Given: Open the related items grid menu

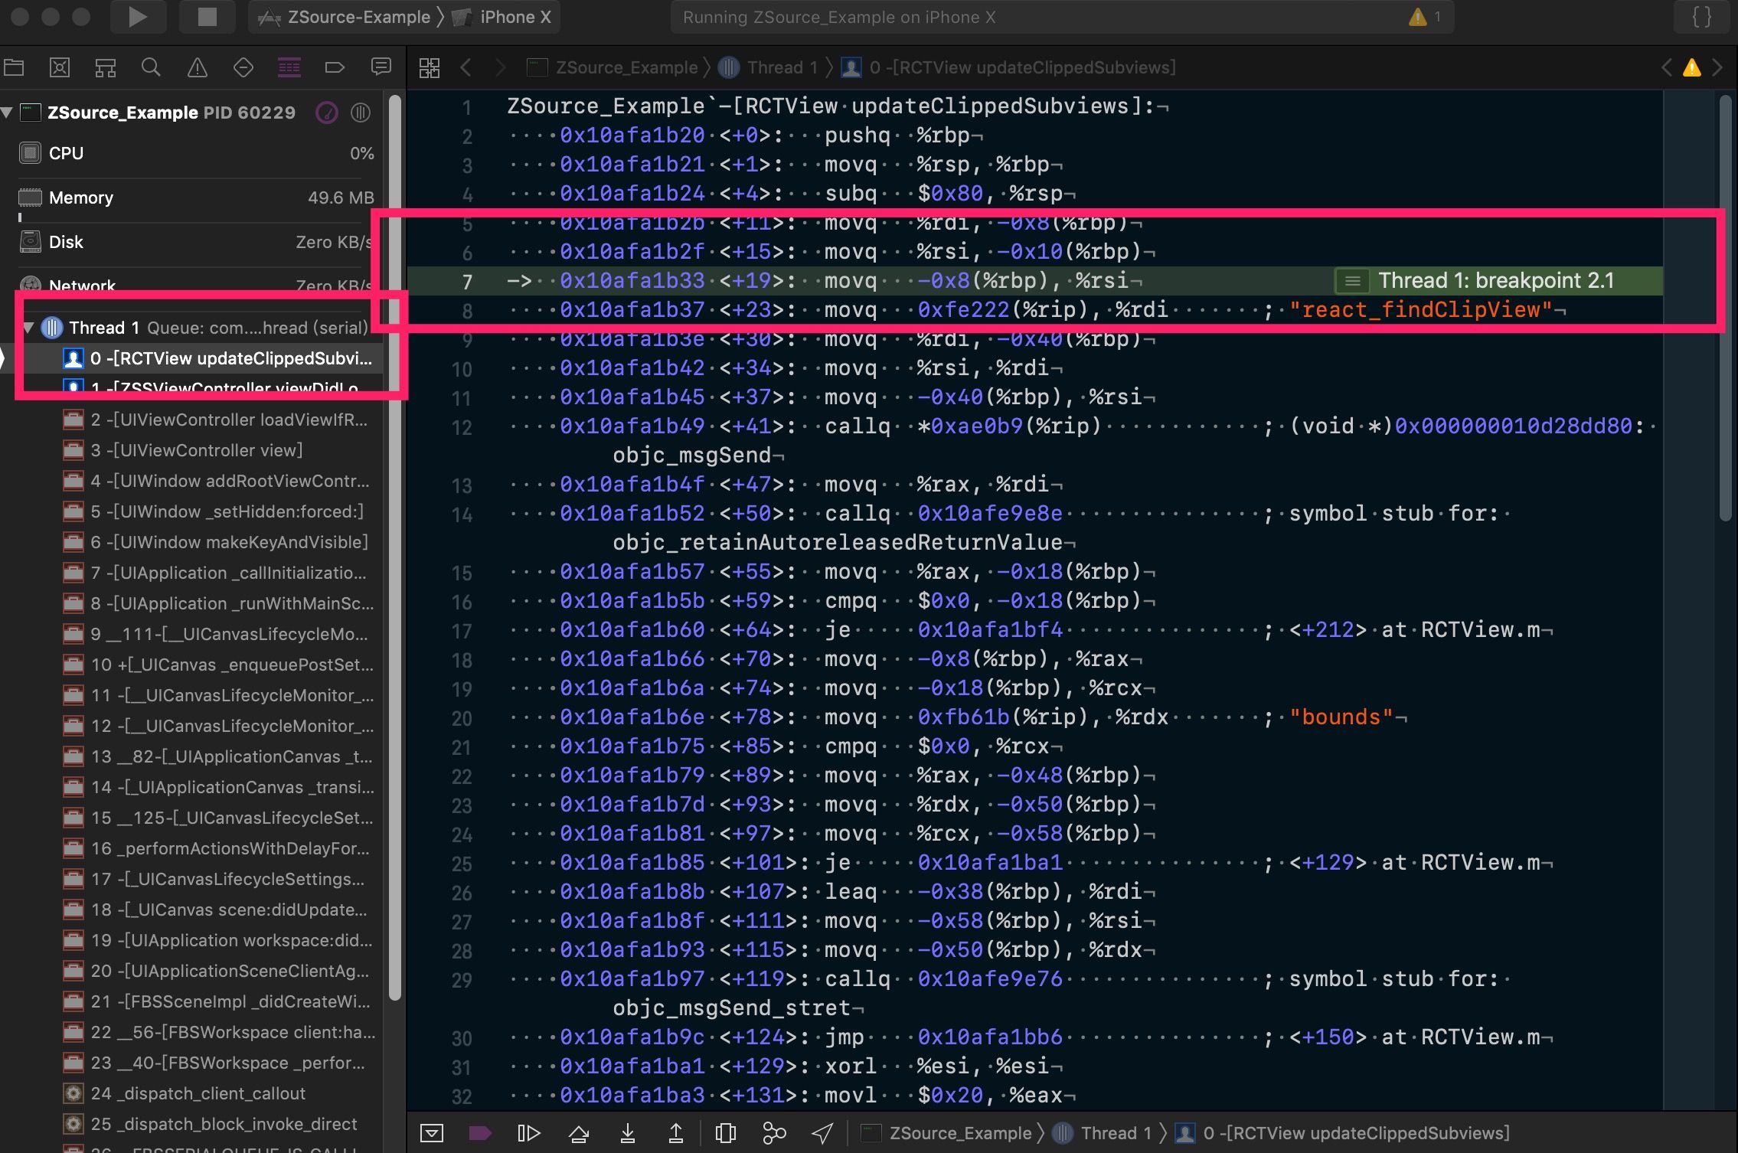Looking at the screenshot, I should (x=430, y=67).
